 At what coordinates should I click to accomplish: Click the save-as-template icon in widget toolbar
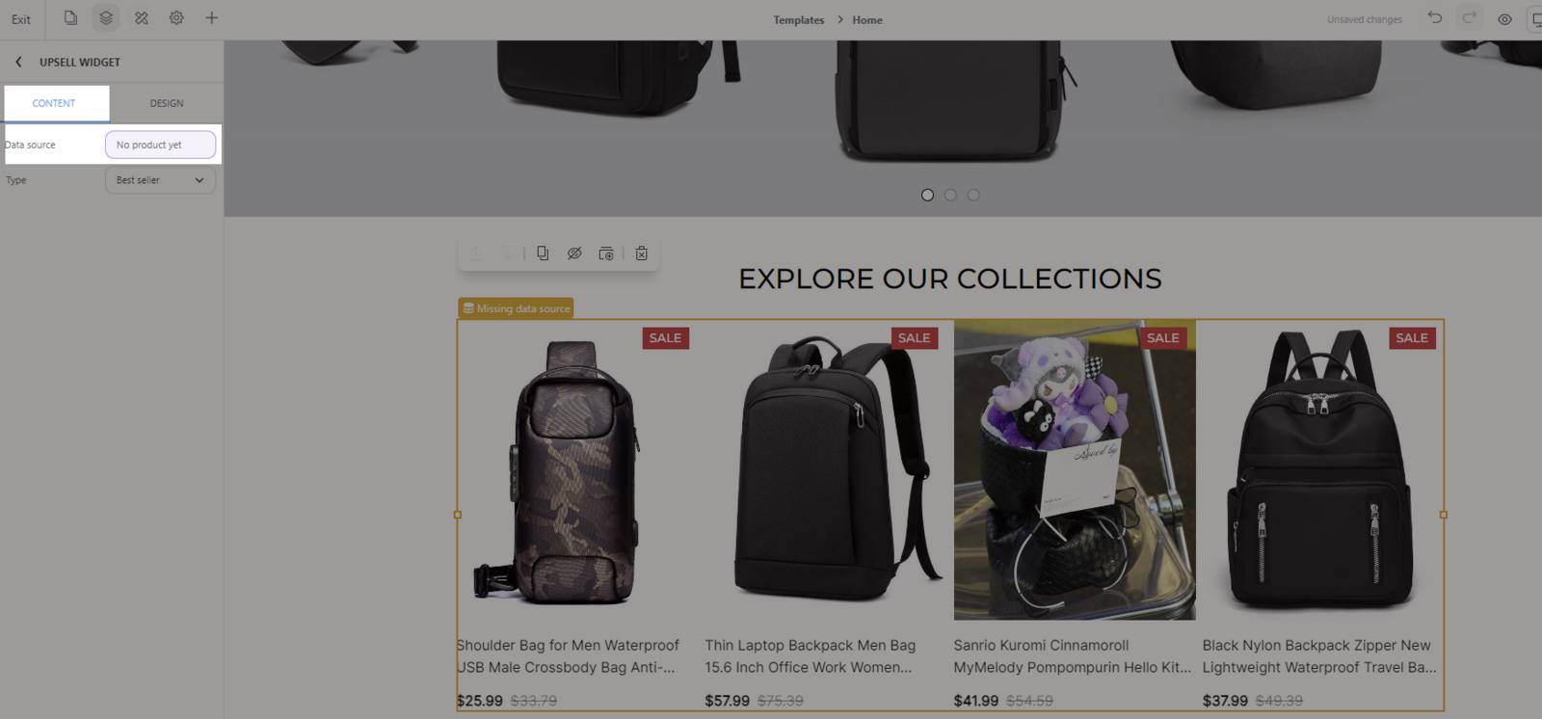[606, 253]
